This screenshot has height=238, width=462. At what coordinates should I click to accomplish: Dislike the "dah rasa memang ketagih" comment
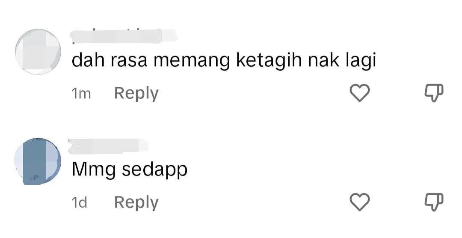[x=434, y=93]
